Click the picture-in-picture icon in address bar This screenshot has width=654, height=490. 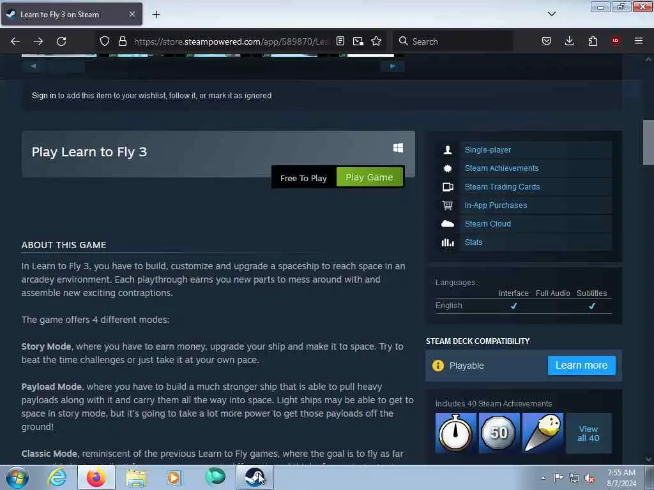(x=358, y=41)
